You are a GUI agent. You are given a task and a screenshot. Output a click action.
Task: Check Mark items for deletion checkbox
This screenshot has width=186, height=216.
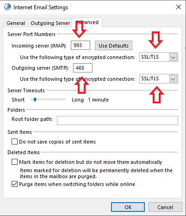(14, 162)
